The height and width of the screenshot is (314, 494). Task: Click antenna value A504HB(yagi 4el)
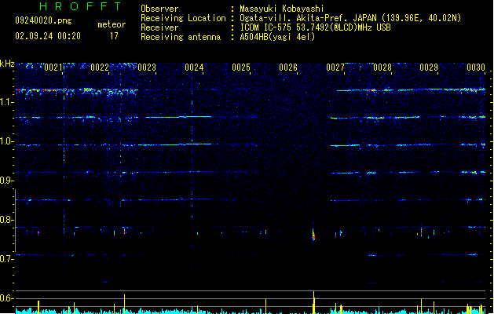pyautogui.click(x=277, y=37)
